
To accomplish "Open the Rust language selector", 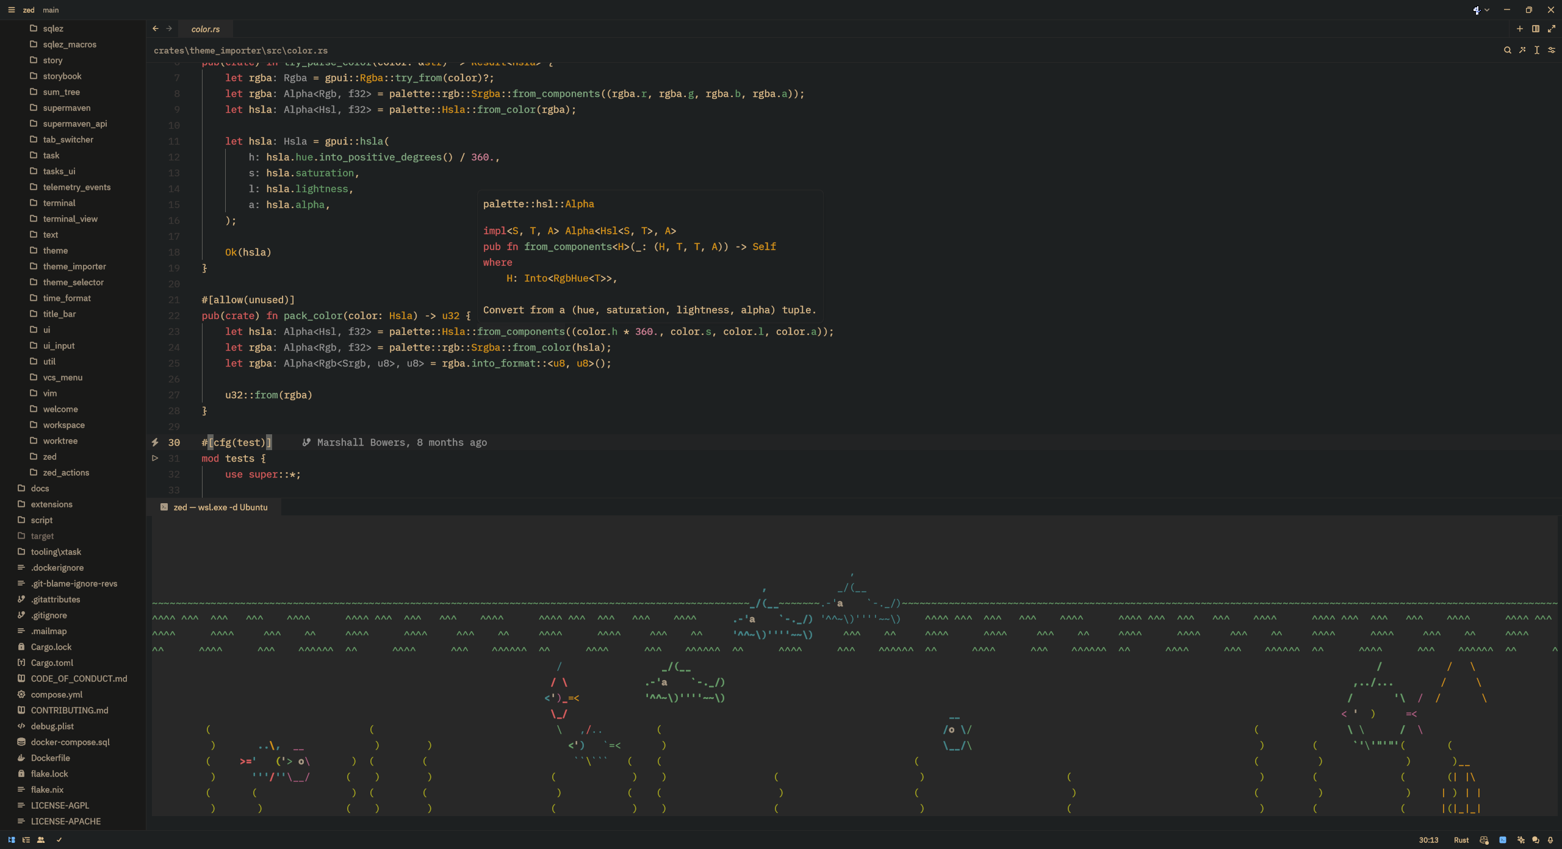I will 1461,840.
